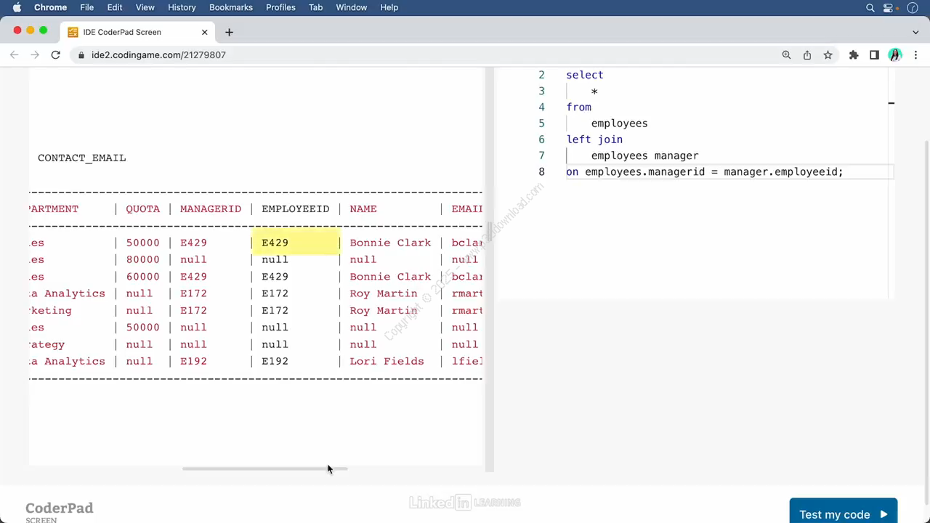Screen dimensions: 930x523
Task: Click the highlighted E429 cell
Action: [x=296, y=243]
